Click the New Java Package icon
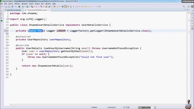Image resolution: width=194 pixels, height=109 pixels. pyautogui.click(x=46, y=7)
